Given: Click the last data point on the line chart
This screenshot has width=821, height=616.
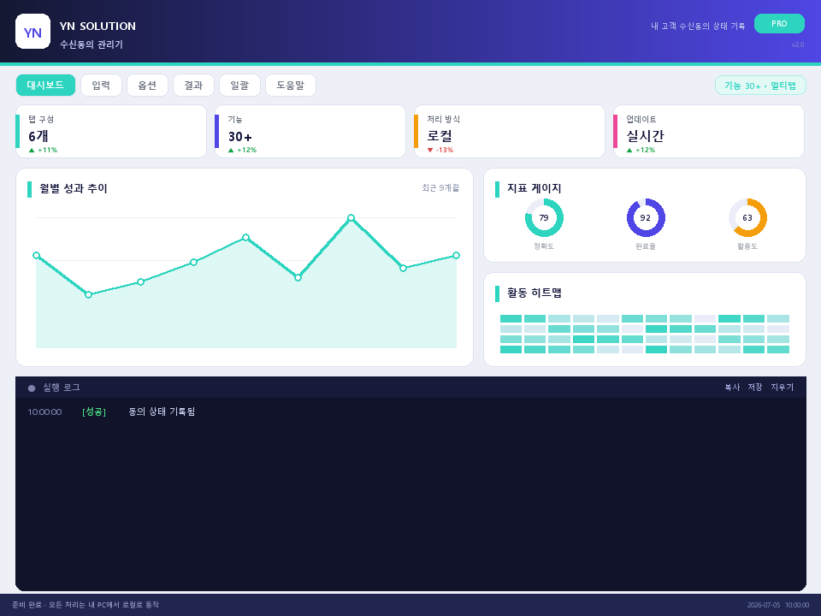Looking at the screenshot, I should [456, 256].
